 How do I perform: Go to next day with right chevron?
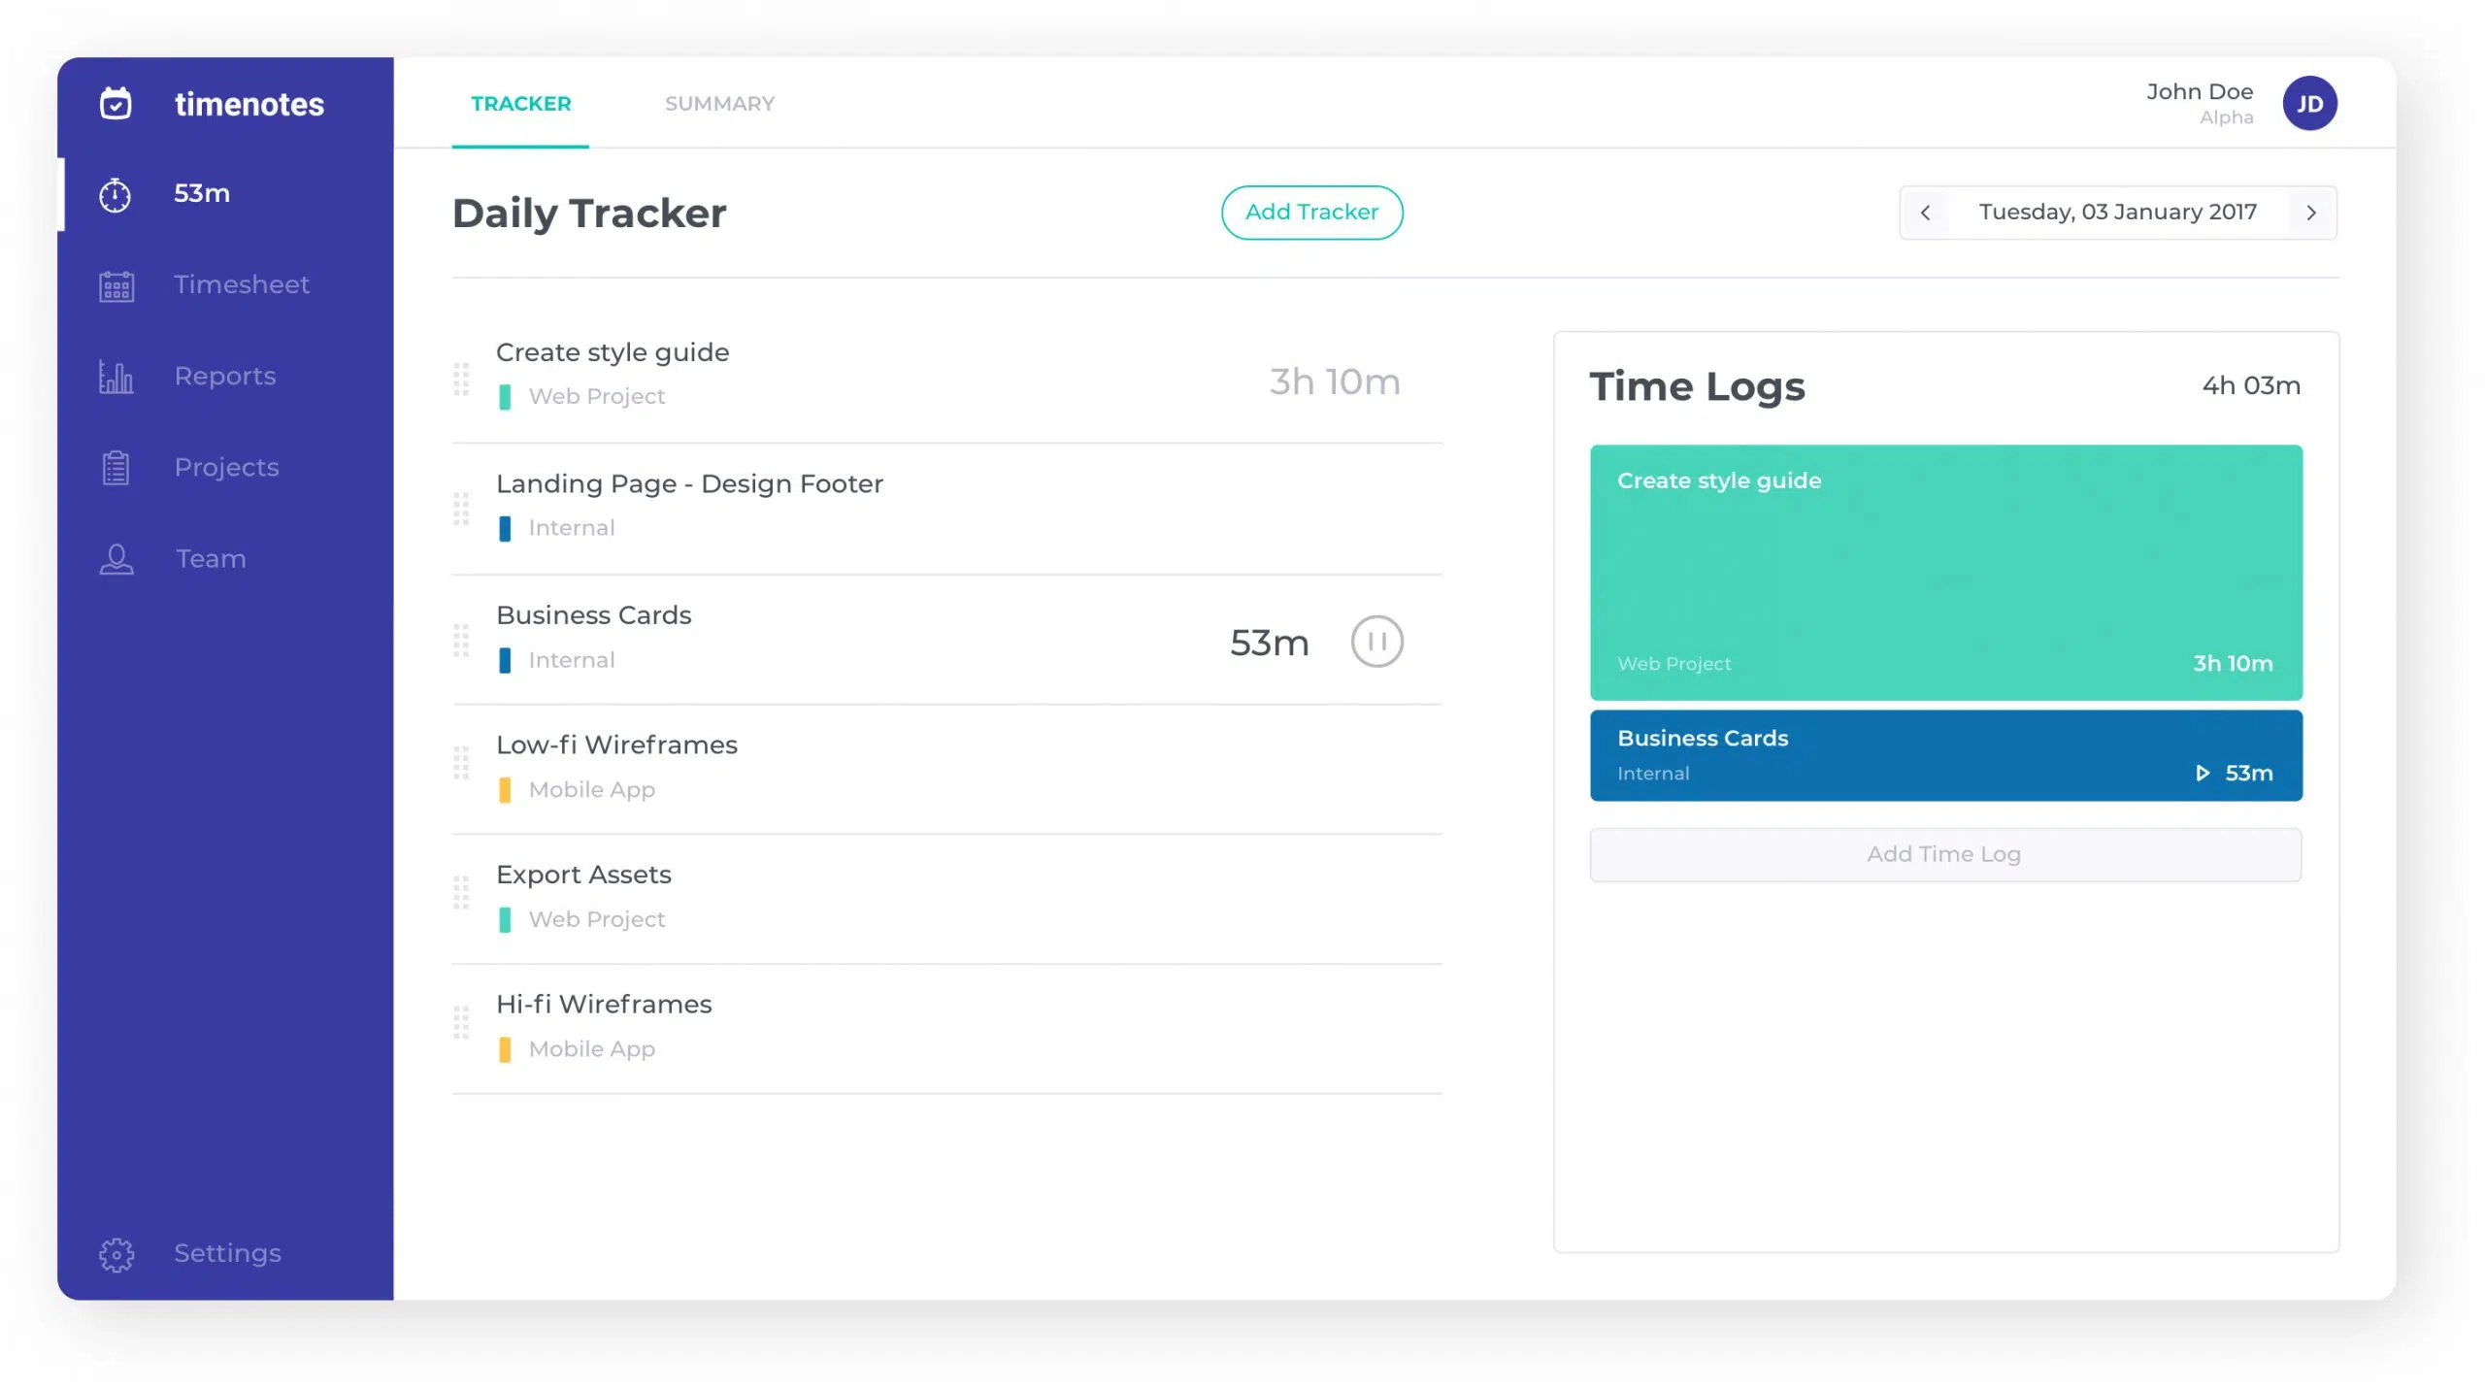pyautogui.click(x=2311, y=213)
